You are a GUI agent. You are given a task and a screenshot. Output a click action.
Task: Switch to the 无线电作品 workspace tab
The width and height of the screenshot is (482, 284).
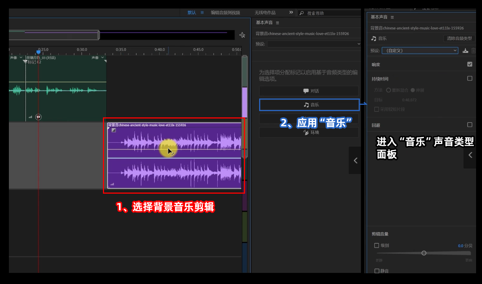pyautogui.click(x=265, y=12)
